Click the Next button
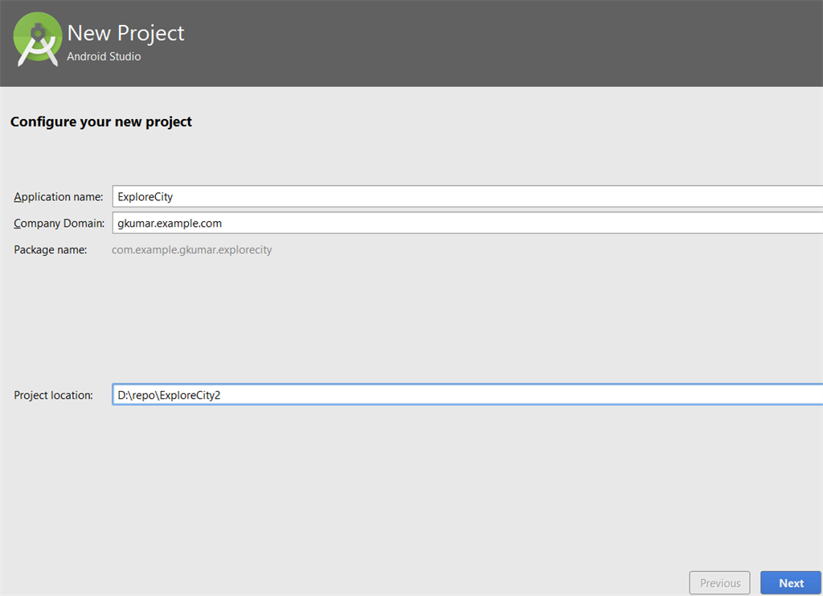The width and height of the screenshot is (823, 596). pyautogui.click(x=791, y=583)
